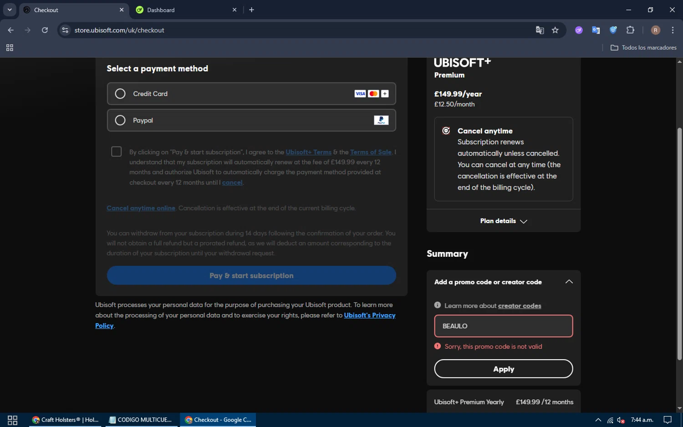Switch to Checkout - Google Chrome taskbar item

coord(219,420)
